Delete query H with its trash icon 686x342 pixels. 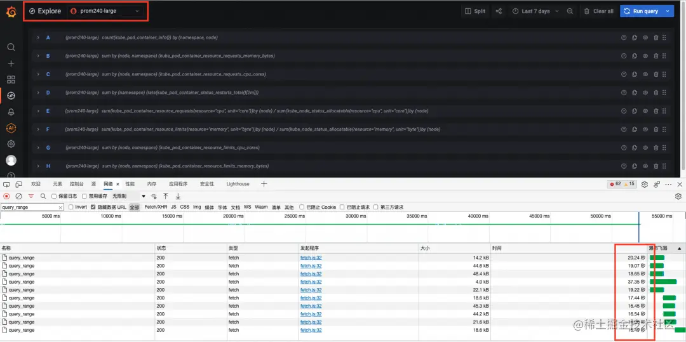coord(656,166)
